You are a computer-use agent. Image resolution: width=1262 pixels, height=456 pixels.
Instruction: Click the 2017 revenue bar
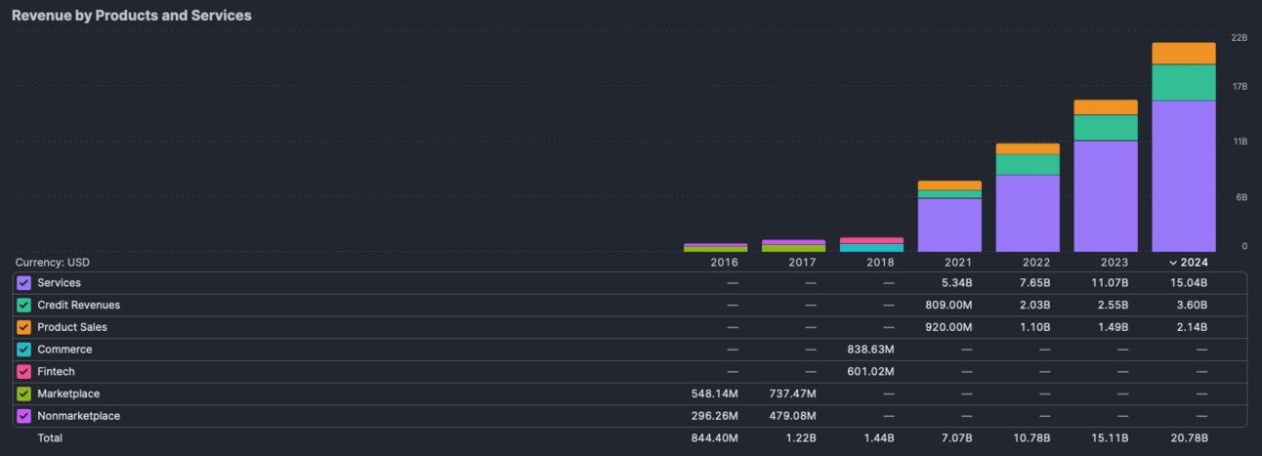(x=793, y=245)
